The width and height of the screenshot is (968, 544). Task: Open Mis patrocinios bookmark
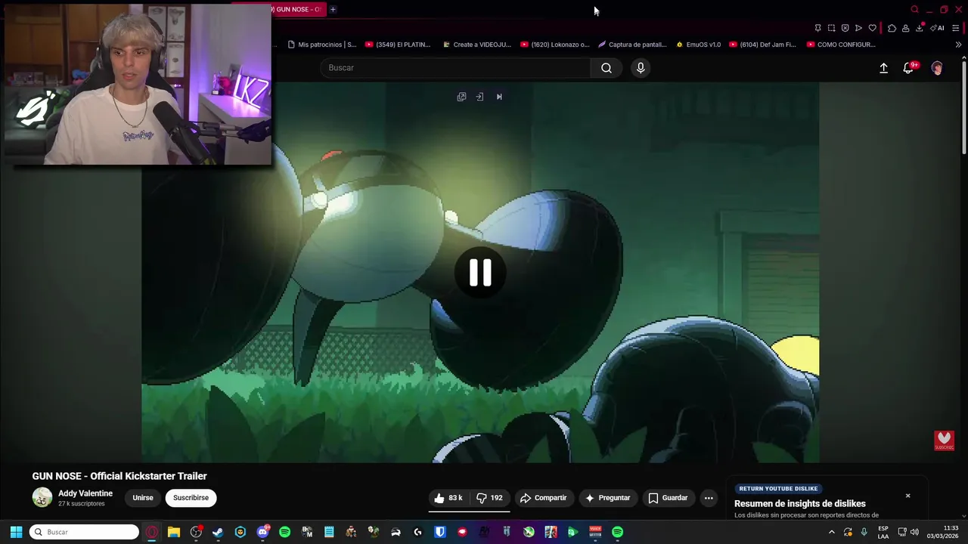tap(321, 45)
